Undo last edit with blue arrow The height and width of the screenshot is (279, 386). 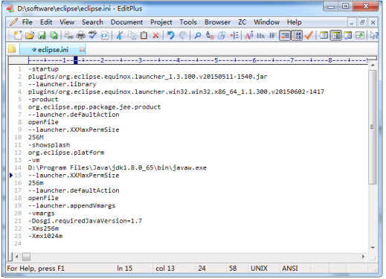click(x=170, y=36)
